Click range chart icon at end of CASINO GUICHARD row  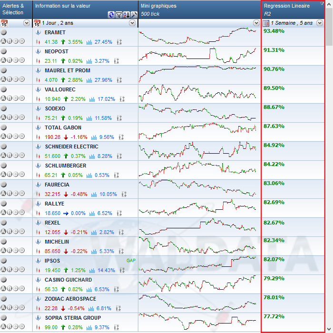[117, 289]
